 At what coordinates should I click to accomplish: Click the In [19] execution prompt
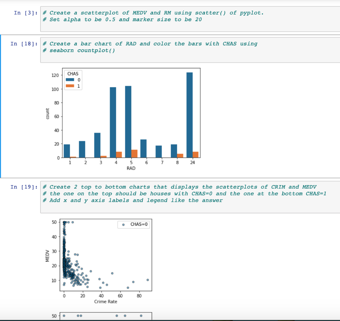pyautogui.click(x=23, y=187)
